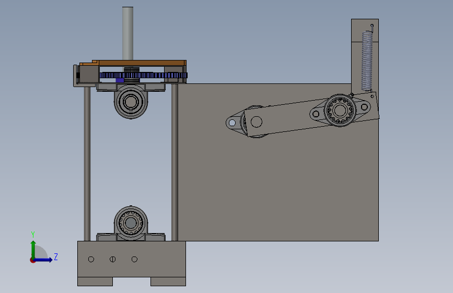
Task: Click the blue Z axis of triad
Action: coord(43,260)
